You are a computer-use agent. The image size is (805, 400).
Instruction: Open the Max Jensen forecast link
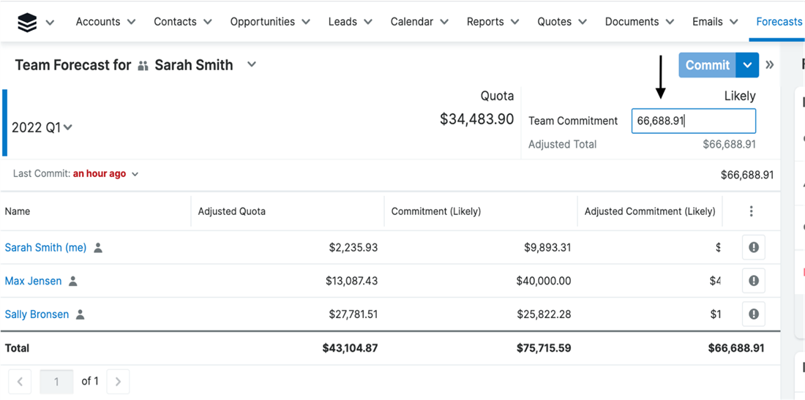[33, 282]
